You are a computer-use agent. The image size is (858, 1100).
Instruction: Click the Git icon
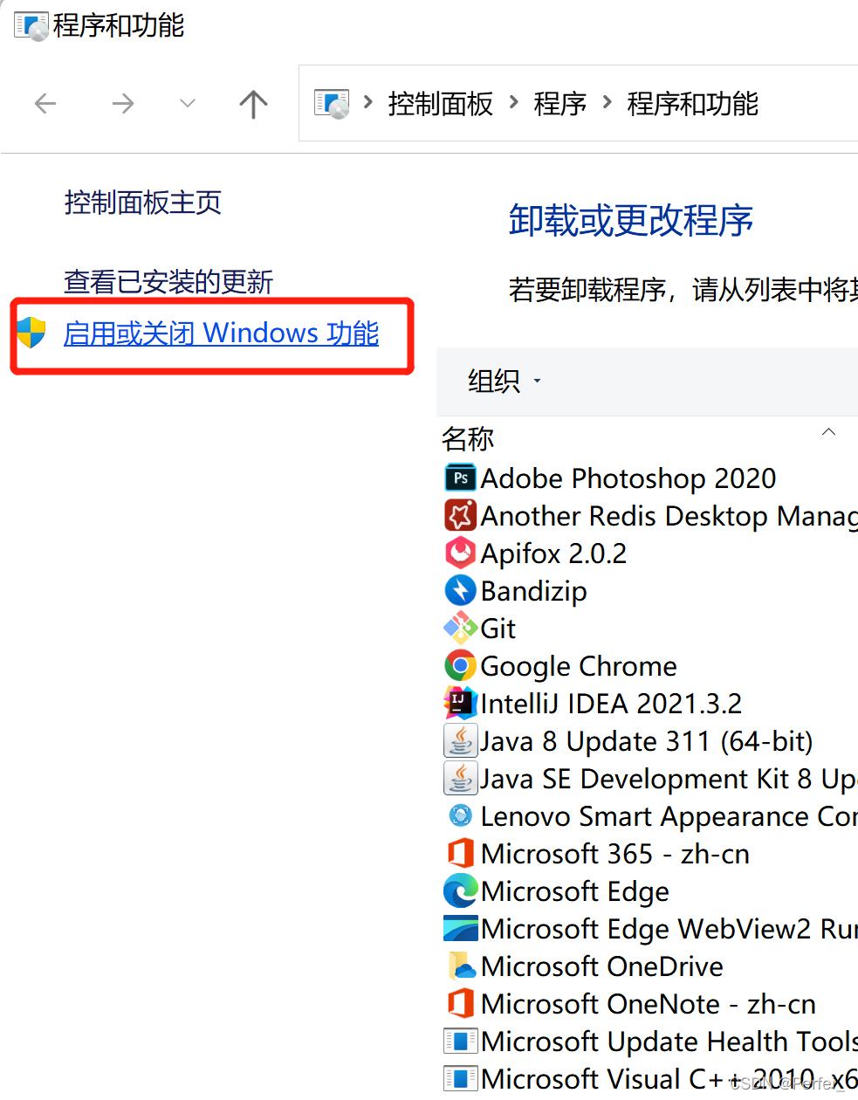460,629
